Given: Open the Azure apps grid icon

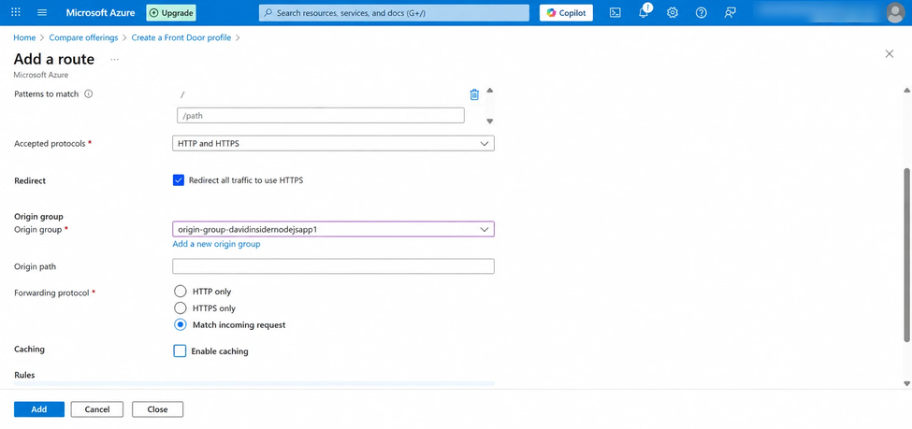Looking at the screenshot, I should [x=16, y=12].
